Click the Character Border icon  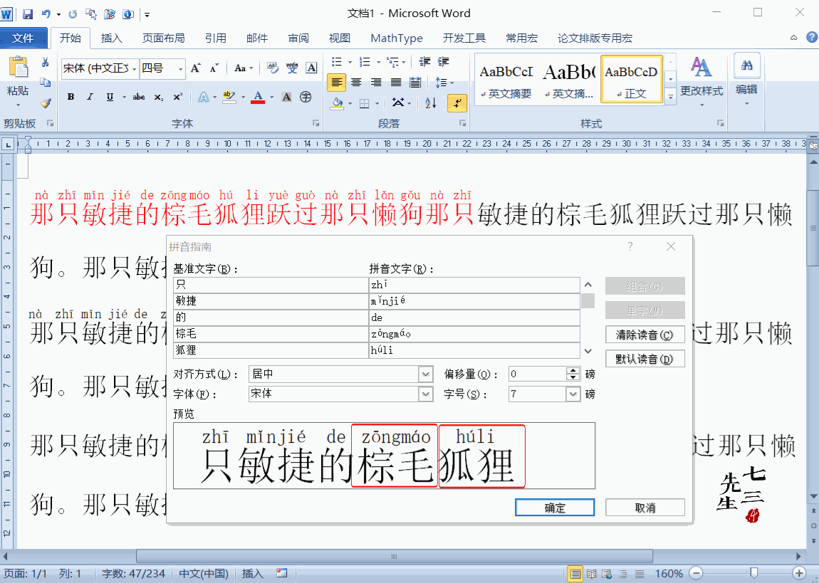pyautogui.click(x=312, y=68)
